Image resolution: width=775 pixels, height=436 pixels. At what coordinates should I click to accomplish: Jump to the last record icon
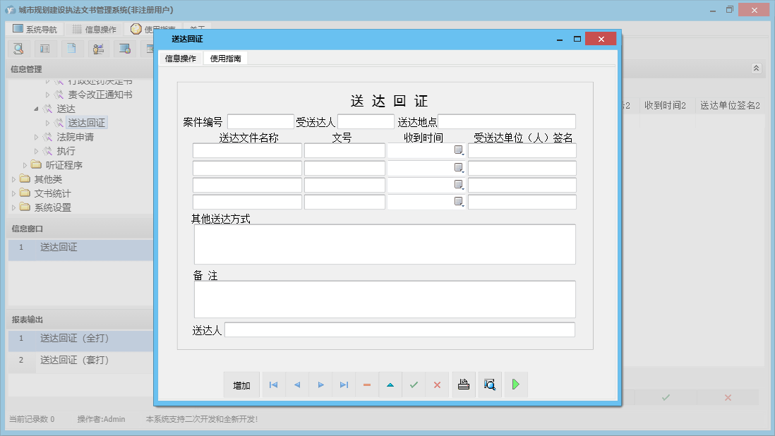pos(344,384)
